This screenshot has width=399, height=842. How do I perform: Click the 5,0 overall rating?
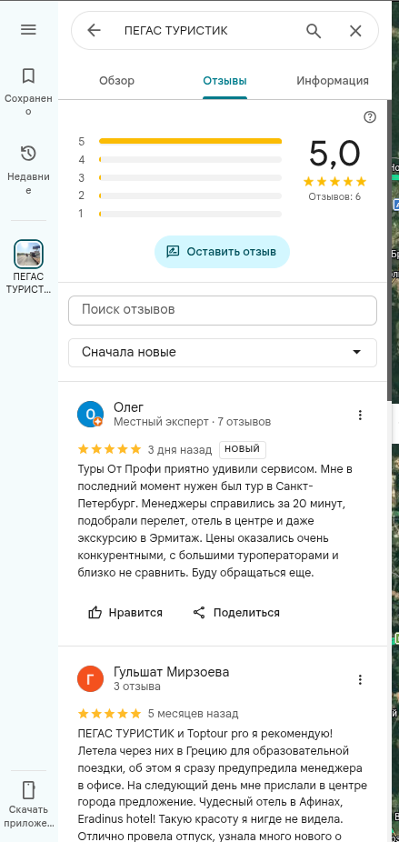click(x=334, y=154)
